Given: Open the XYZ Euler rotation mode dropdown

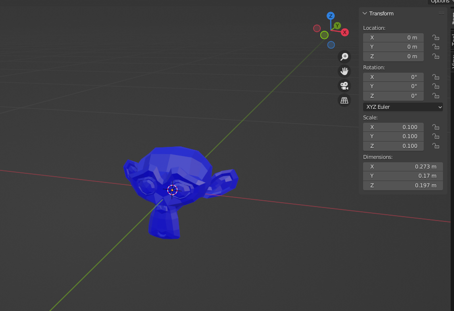Looking at the screenshot, I should [403, 107].
